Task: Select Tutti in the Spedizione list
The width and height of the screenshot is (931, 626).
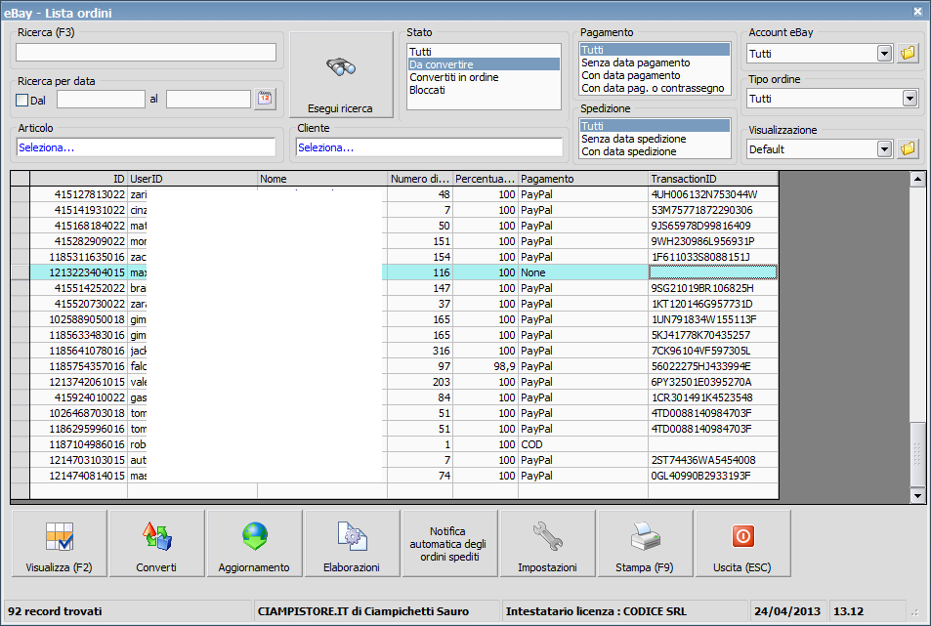Action: pyautogui.click(x=655, y=126)
